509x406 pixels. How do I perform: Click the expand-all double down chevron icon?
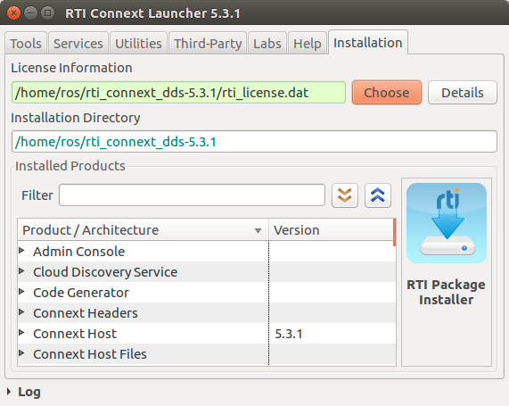(x=345, y=195)
